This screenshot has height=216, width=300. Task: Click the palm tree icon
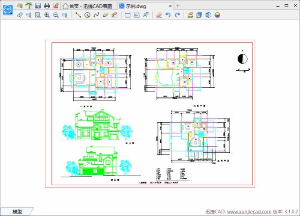click(x=29, y=6)
